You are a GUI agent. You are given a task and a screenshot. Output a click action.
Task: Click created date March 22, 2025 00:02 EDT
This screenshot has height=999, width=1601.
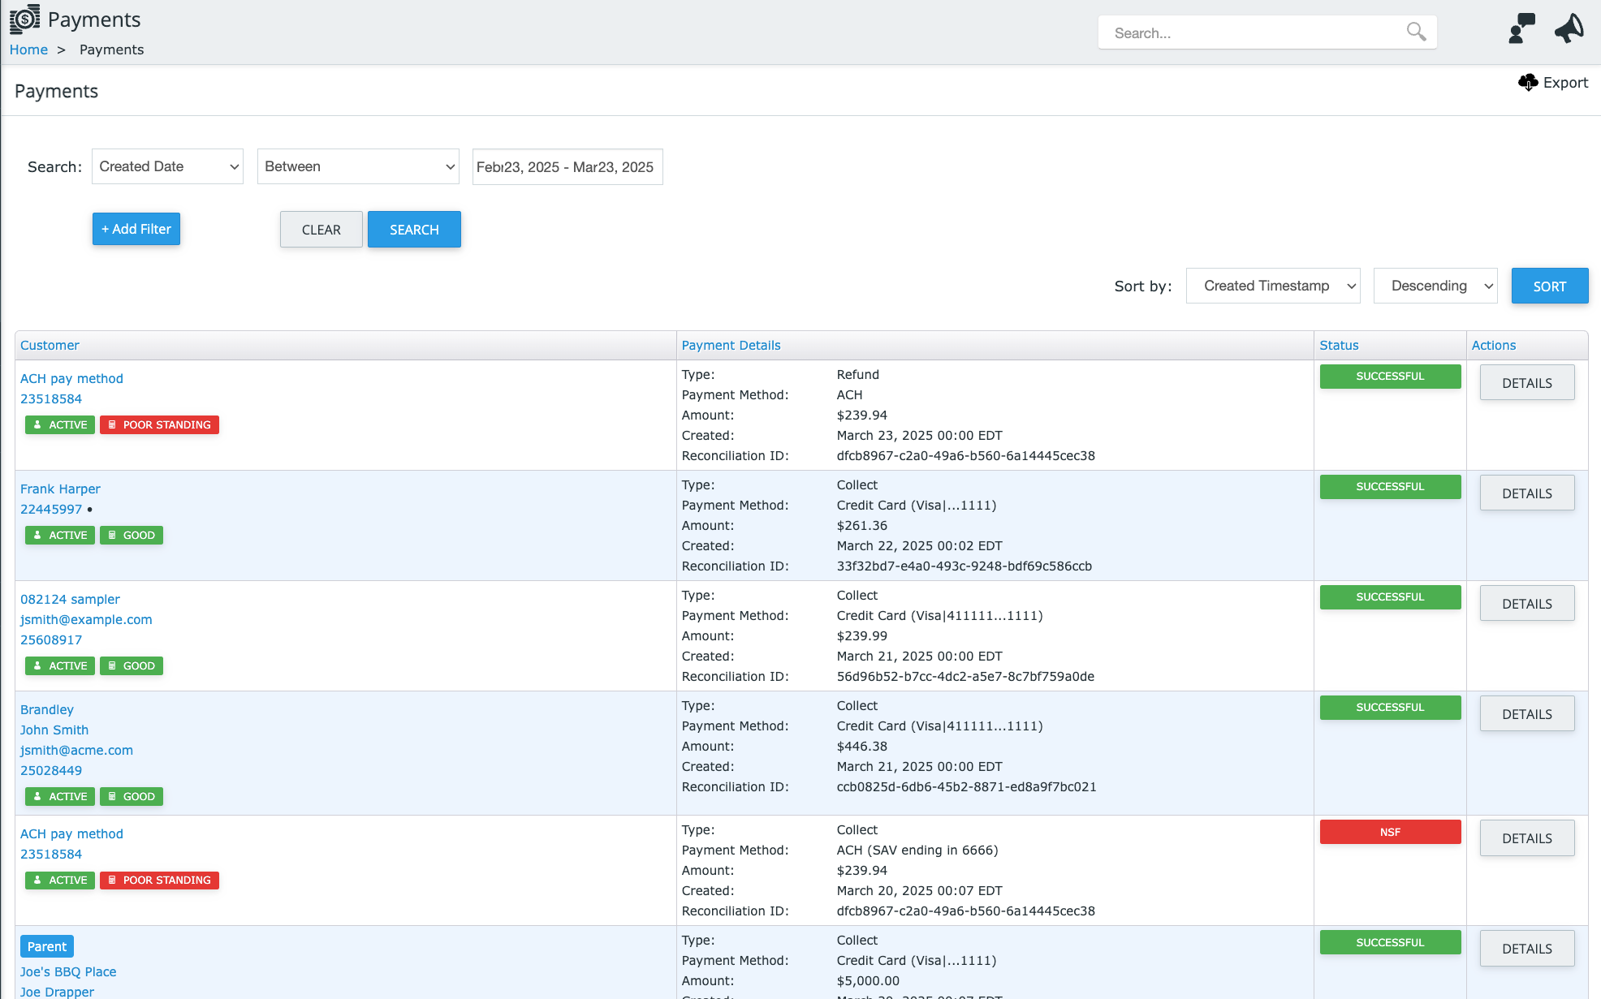[x=920, y=545]
